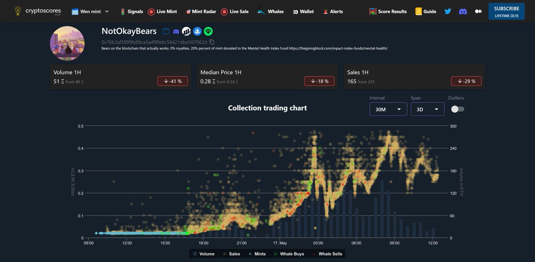Click the Sales 1H -29 % badge
This screenshot has width=535, height=262.
[466, 81]
